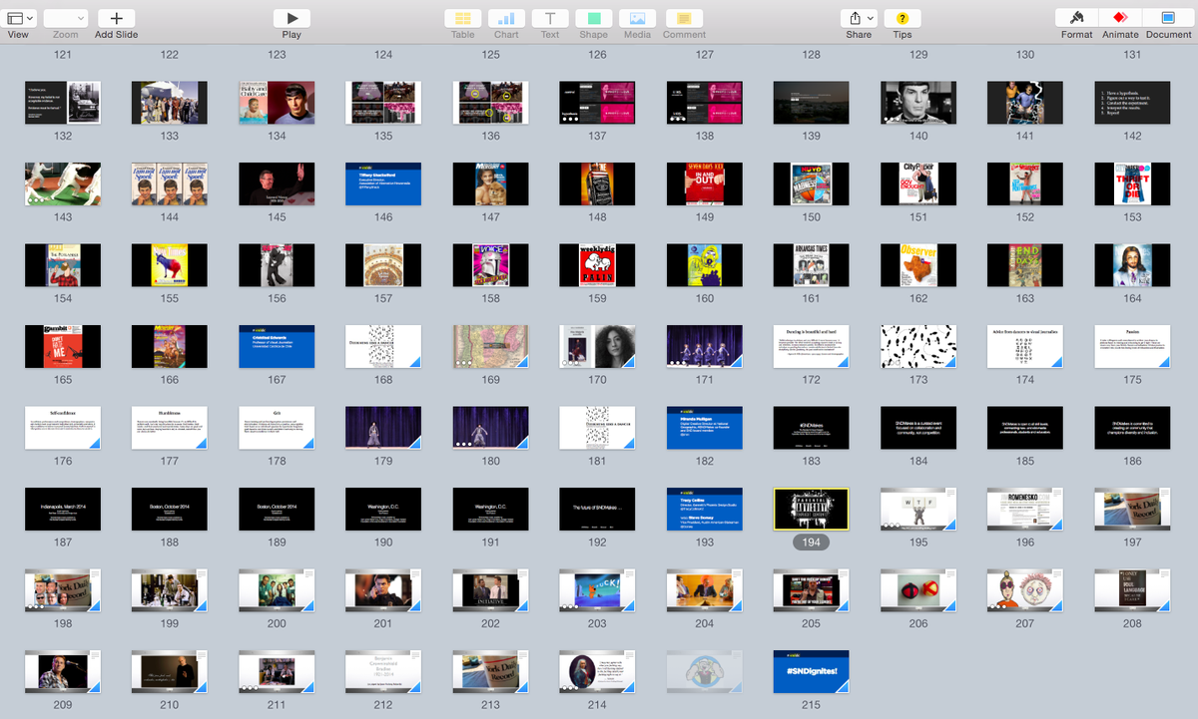Open the Animate inspector
The image size is (1198, 719).
pyautogui.click(x=1120, y=18)
